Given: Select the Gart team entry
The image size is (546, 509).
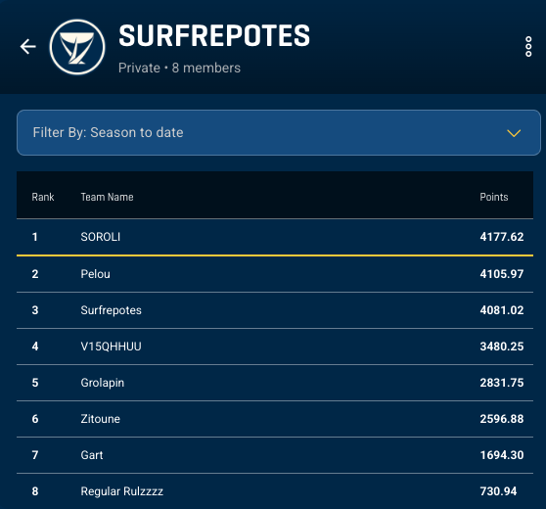Looking at the screenshot, I should tap(275, 455).
